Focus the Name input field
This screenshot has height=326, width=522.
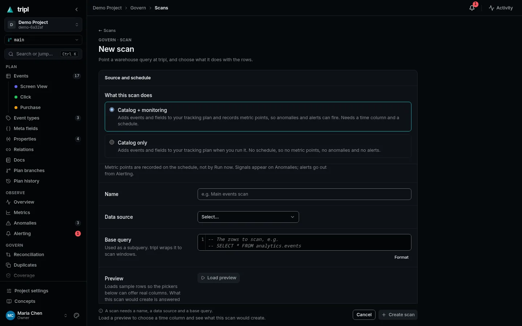pyautogui.click(x=304, y=194)
